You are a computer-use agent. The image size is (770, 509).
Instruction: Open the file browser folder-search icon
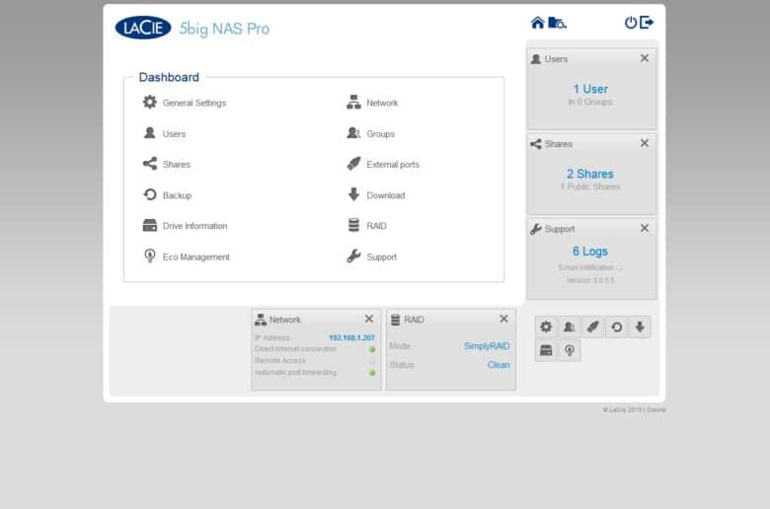point(558,23)
